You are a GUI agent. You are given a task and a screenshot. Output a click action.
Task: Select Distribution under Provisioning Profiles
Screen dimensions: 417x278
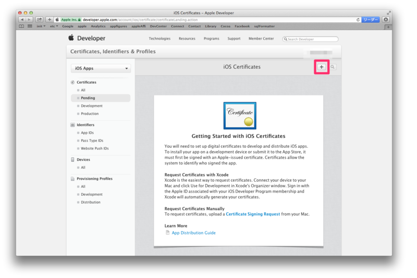[x=90, y=203]
